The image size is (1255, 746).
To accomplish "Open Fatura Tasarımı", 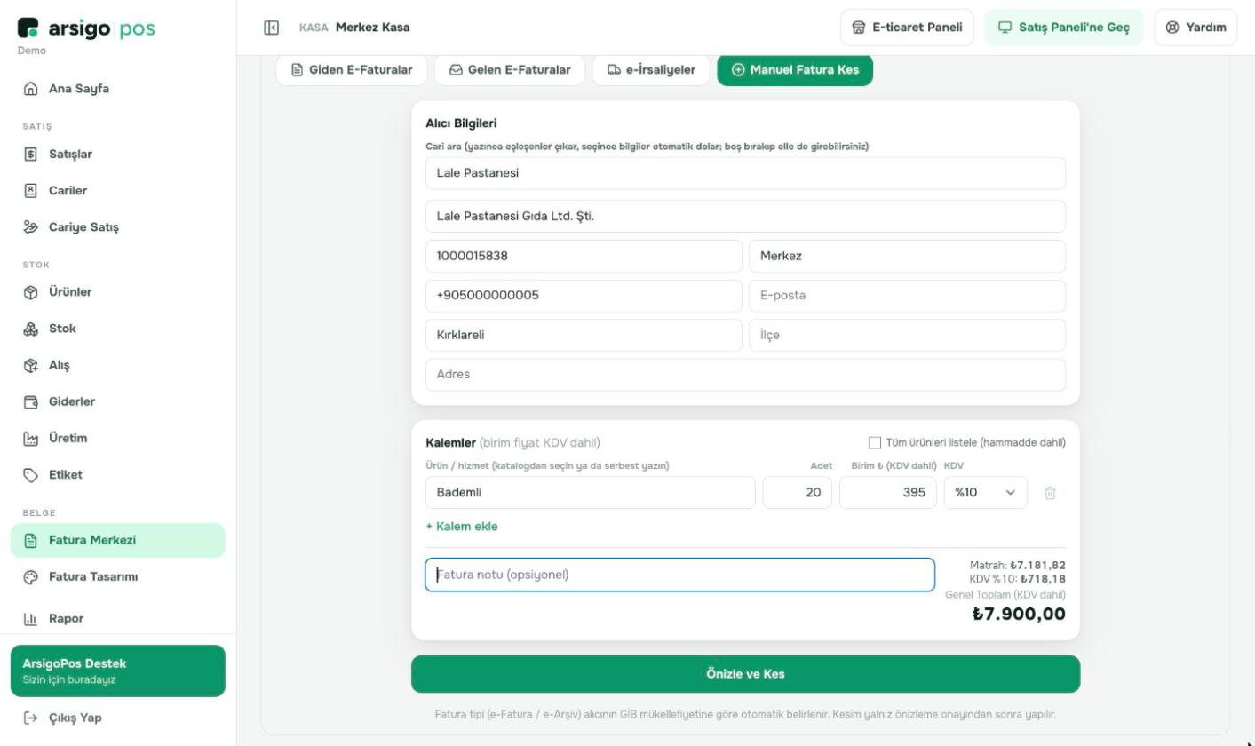I will click(118, 576).
